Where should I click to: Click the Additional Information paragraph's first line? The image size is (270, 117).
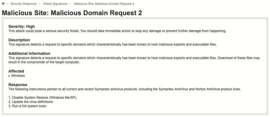134,58
